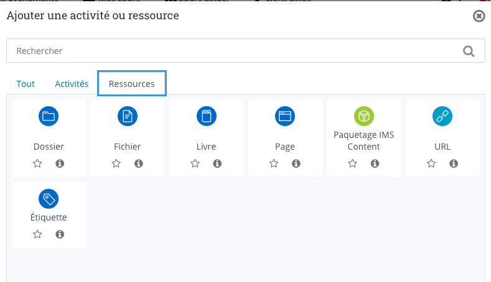
Task: Toggle the favorite star under Étiquette
Action: [37, 234]
